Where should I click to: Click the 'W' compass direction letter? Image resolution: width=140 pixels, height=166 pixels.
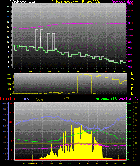(132, 79)
